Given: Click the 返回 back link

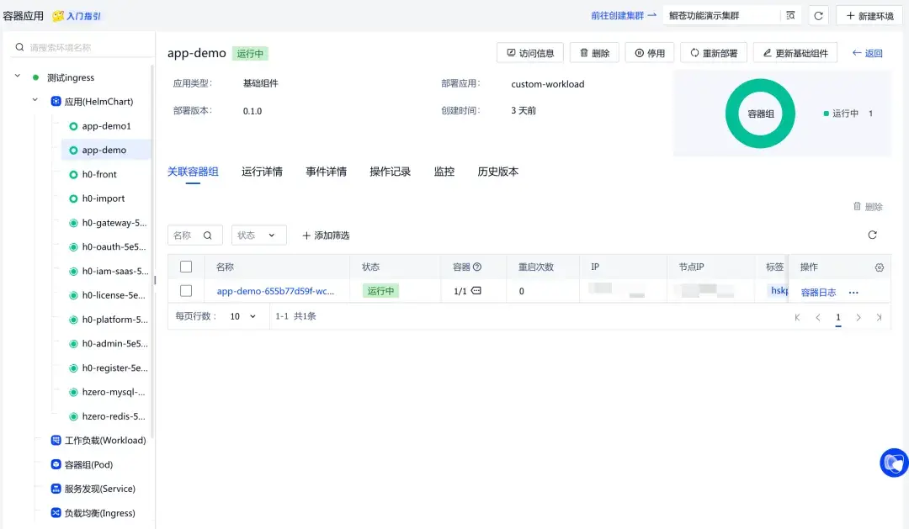Looking at the screenshot, I should click(x=867, y=53).
